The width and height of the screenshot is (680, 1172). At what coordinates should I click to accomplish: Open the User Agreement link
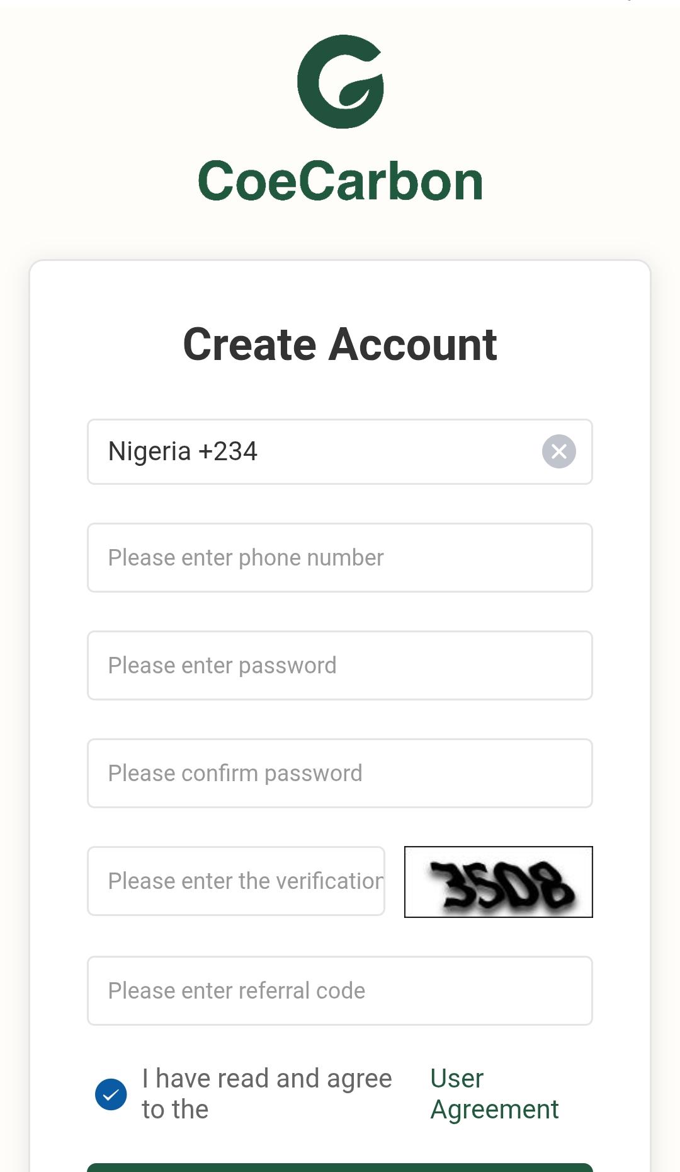[x=494, y=1094]
